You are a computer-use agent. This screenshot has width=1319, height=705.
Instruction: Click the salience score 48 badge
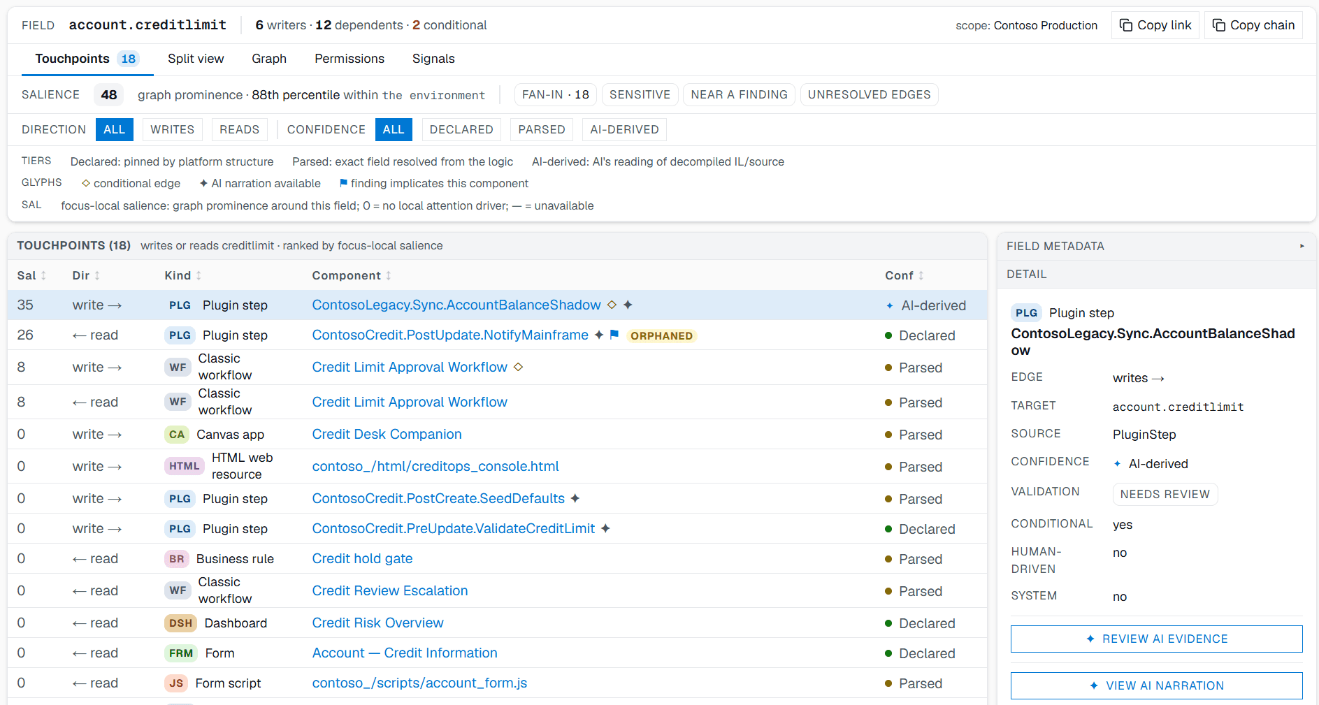pos(108,94)
